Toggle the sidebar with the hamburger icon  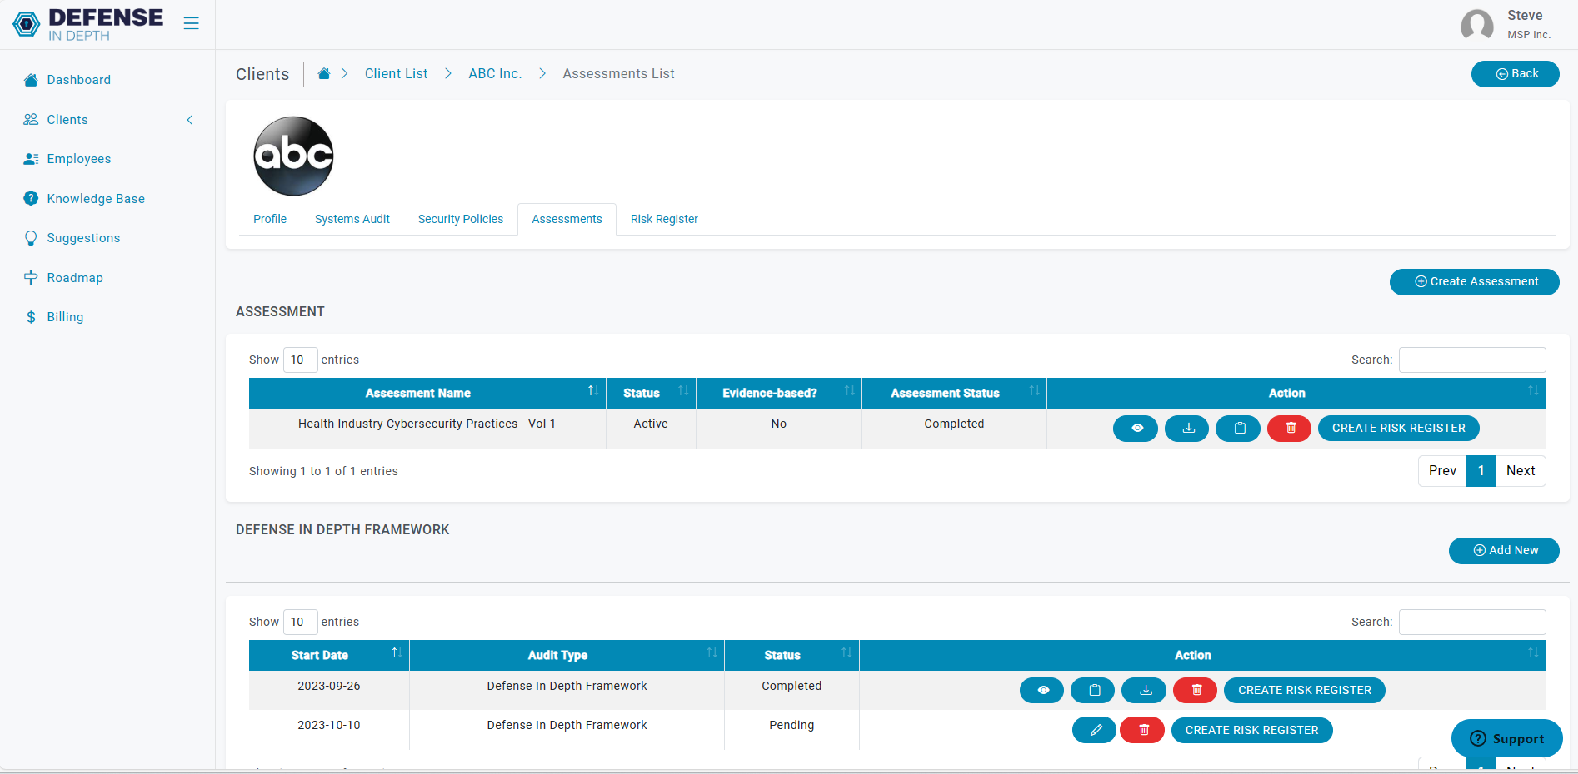click(x=191, y=23)
